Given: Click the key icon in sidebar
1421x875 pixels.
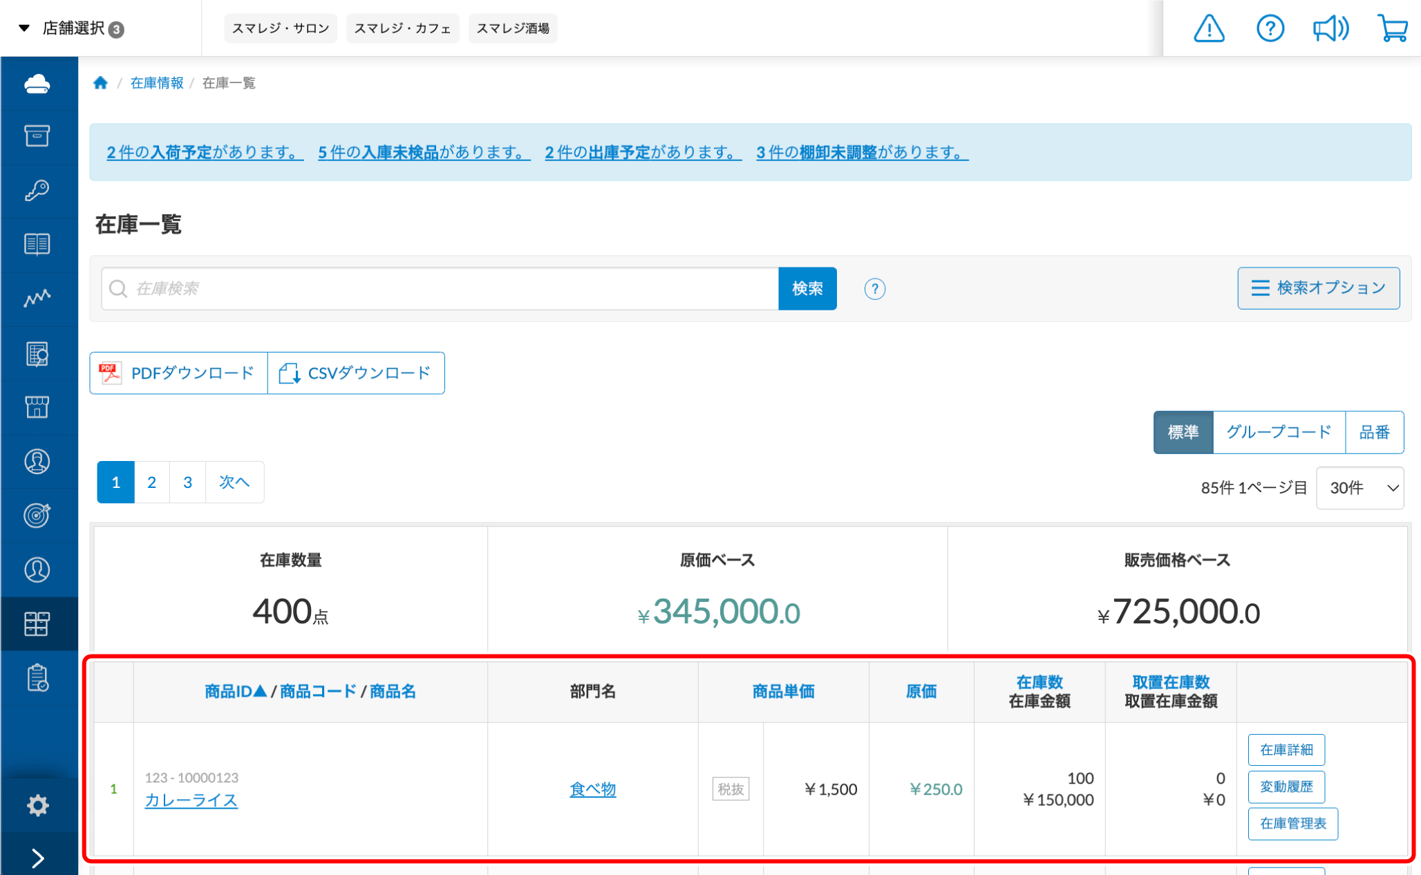Looking at the screenshot, I should click(x=37, y=190).
